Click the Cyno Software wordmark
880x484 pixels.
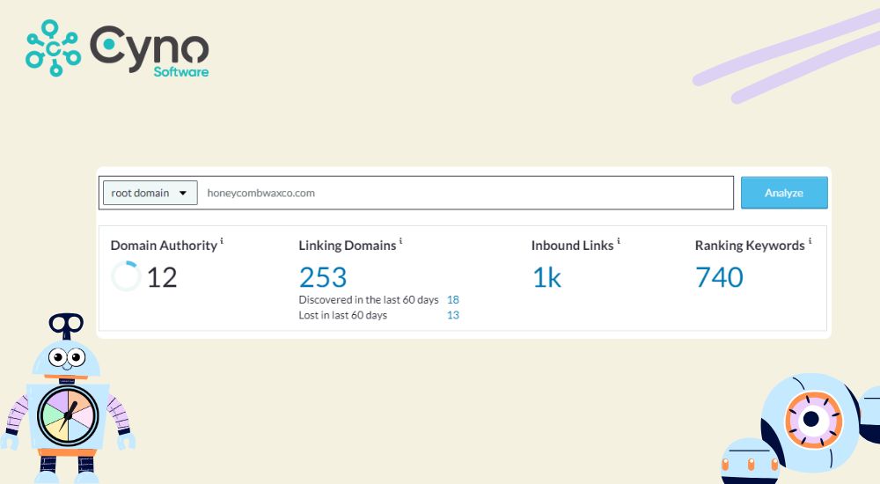point(150,50)
